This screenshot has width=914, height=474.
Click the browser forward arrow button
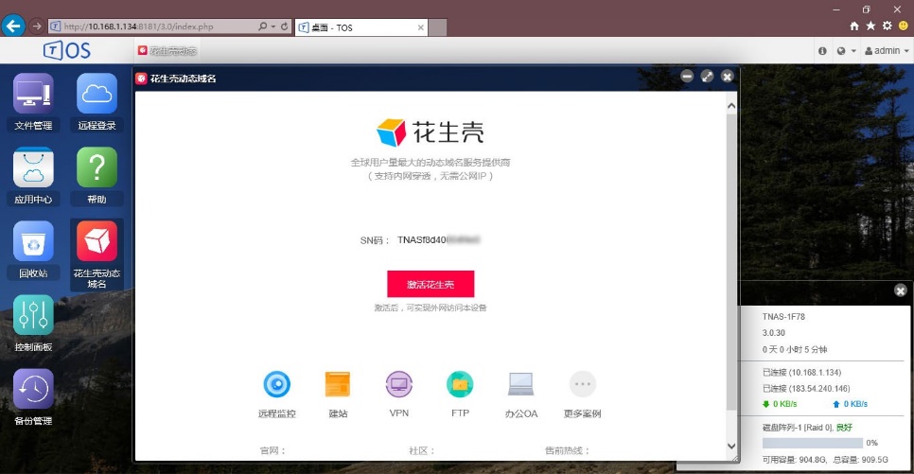click(37, 26)
